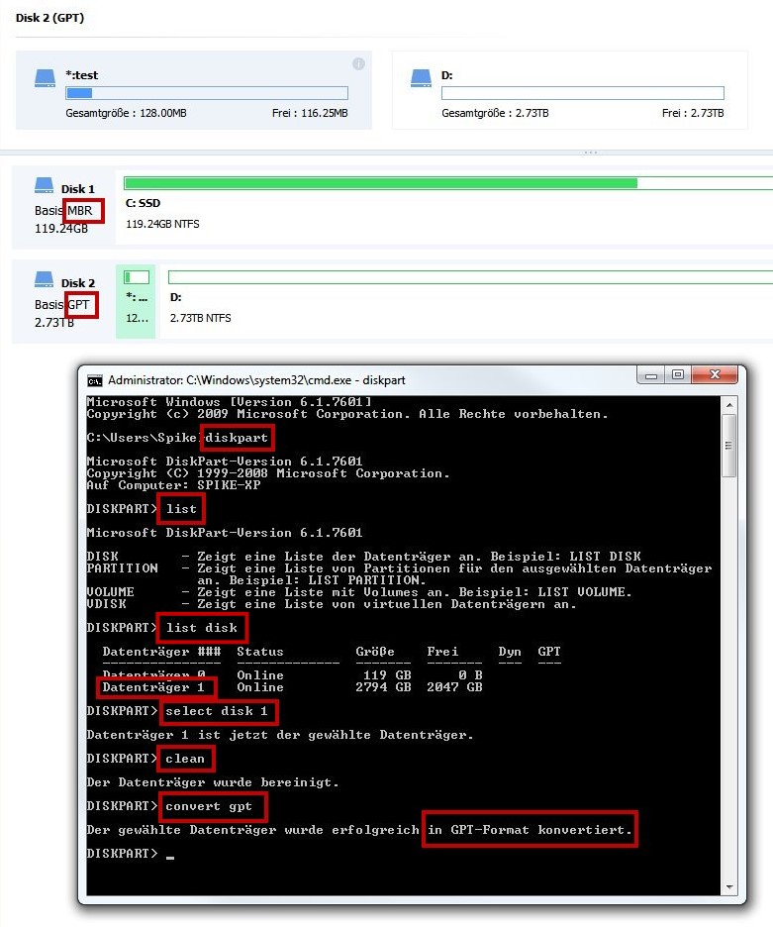
Task: Click the "GPT" label under Disk 2
Action: coord(78,304)
